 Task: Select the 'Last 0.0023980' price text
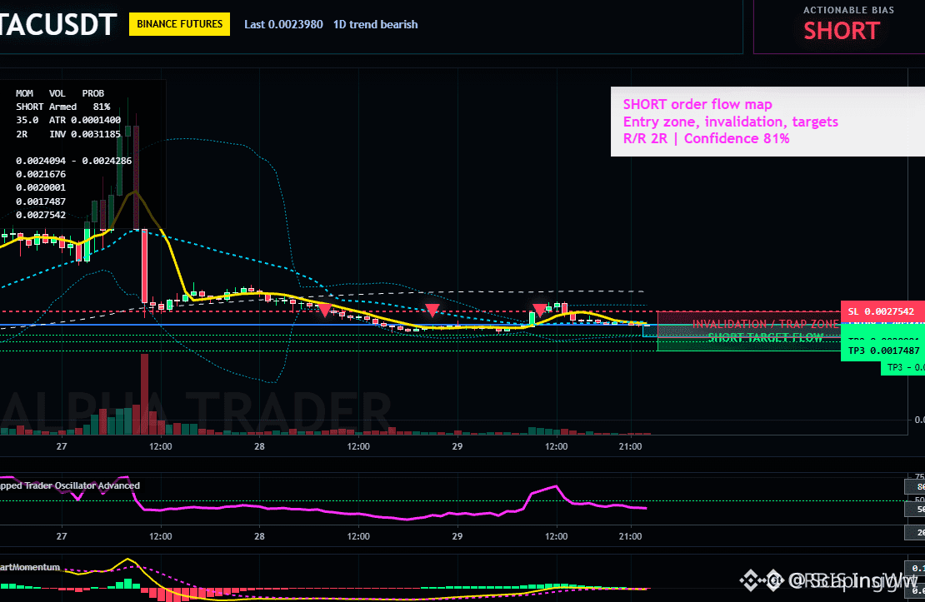(284, 24)
